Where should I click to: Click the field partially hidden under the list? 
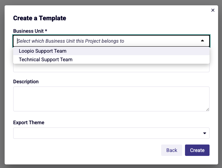(x=111, y=68)
